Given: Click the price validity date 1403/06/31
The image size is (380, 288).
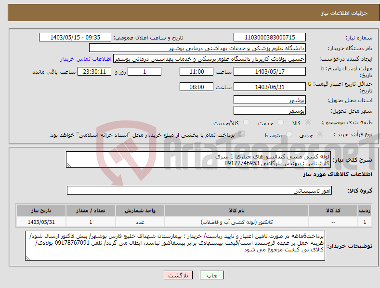Looking at the screenshot, I should (x=270, y=87).
